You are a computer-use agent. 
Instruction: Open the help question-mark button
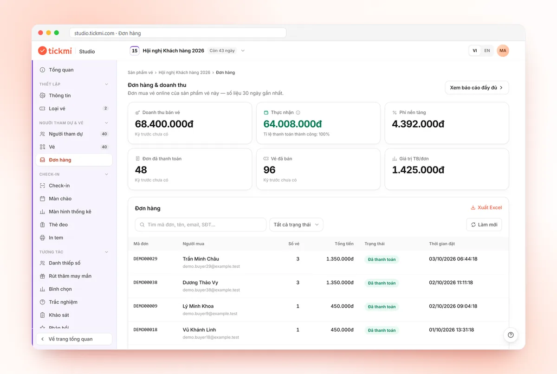[511, 335]
